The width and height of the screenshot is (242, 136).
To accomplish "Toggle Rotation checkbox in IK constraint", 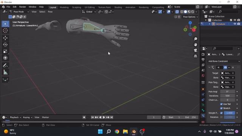I will [221, 117].
